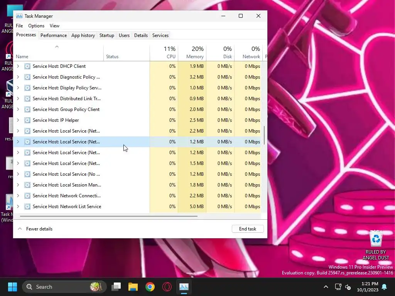Sort processes by Name column

click(x=58, y=53)
